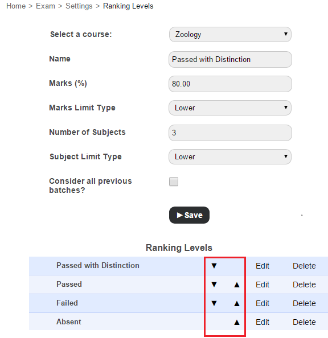
Task: Edit the Failed ranking level
Action: [x=263, y=303]
